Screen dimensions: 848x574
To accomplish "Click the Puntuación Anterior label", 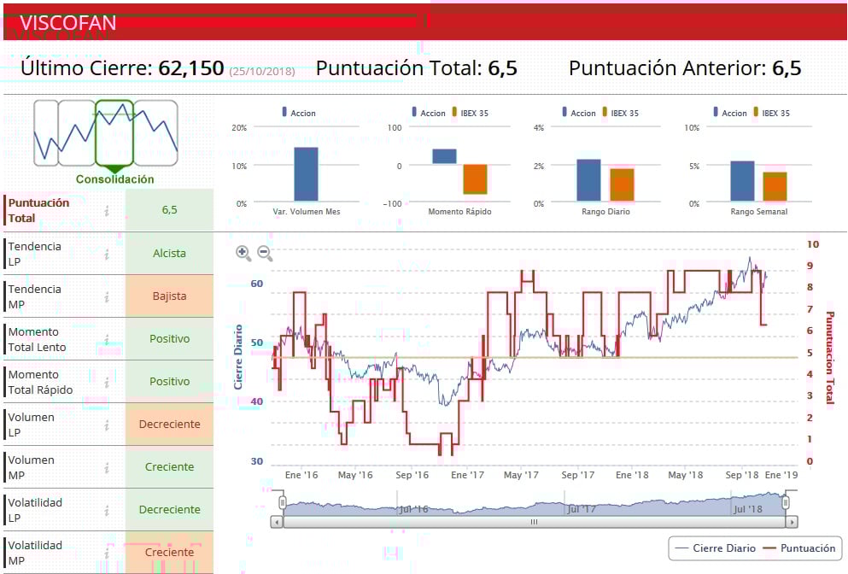I will coord(667,68).
